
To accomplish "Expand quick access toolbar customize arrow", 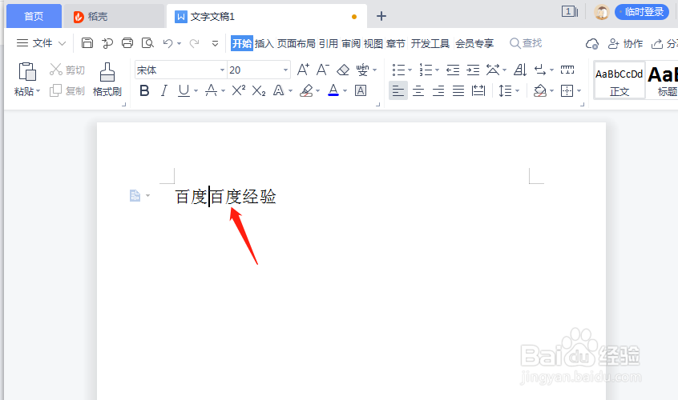I will 215,43.
